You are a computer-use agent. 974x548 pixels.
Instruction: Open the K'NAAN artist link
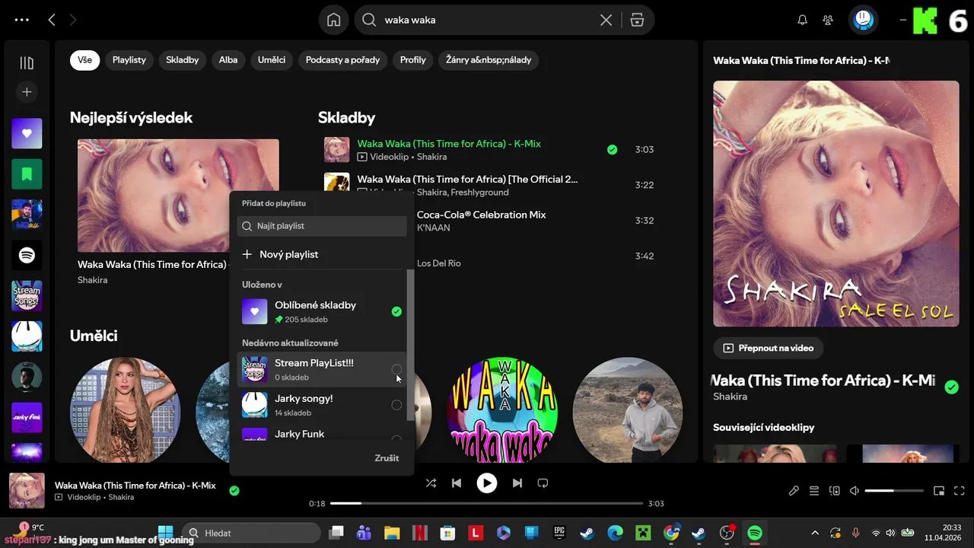[x=434, y=228]
